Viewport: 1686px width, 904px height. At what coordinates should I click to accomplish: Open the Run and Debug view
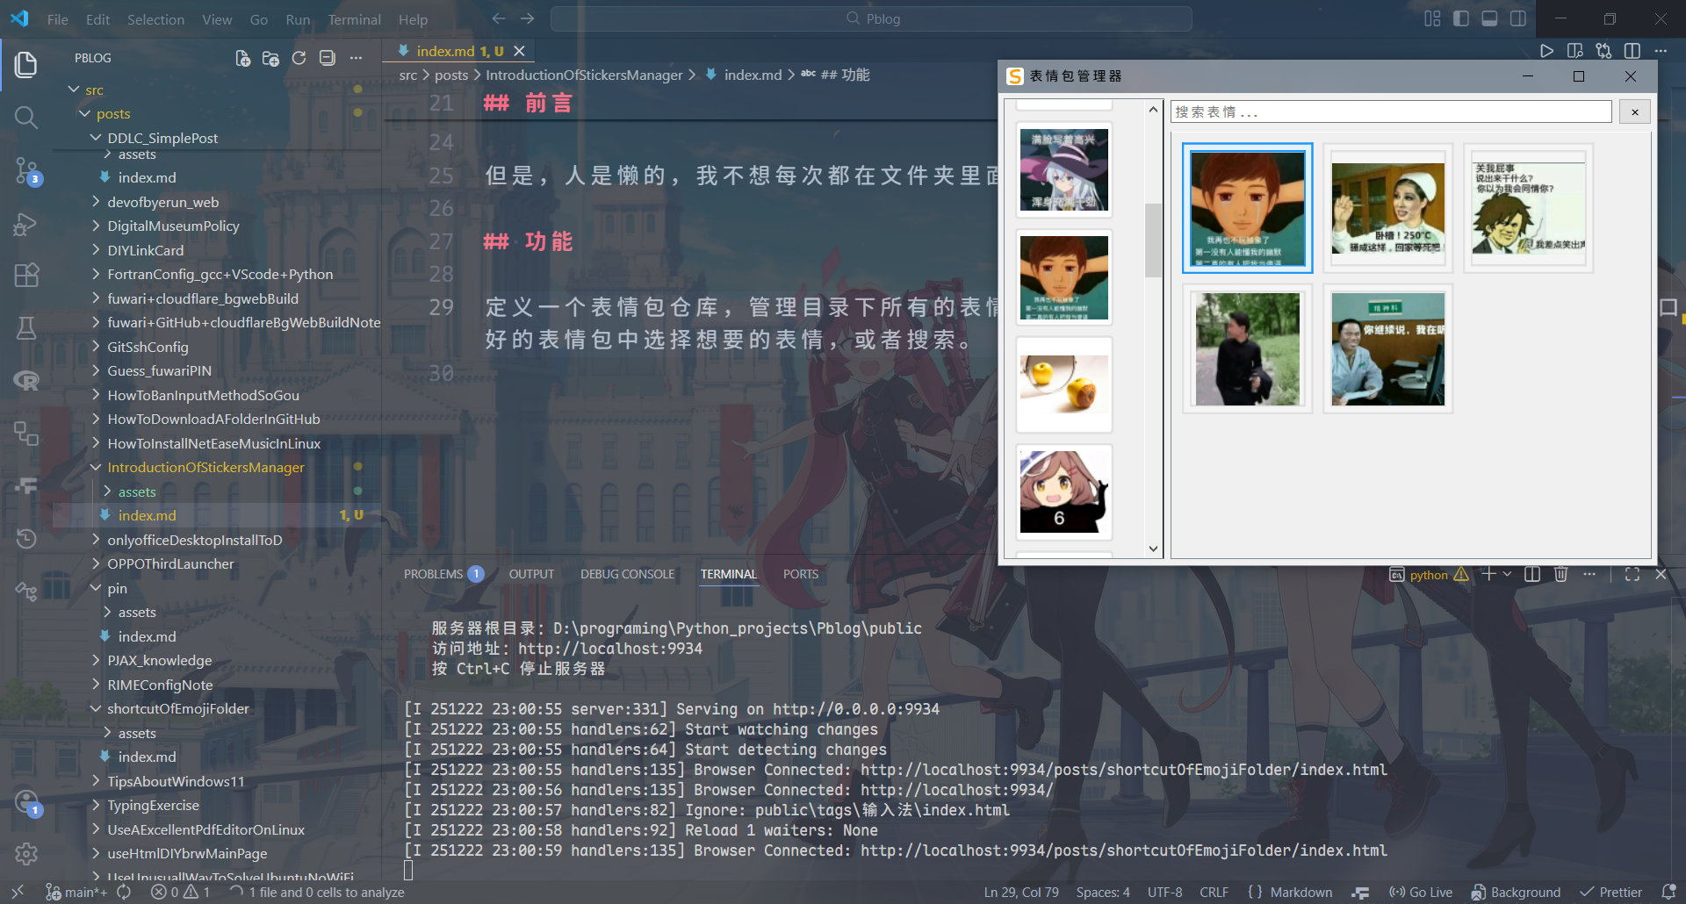pos(25,224)
